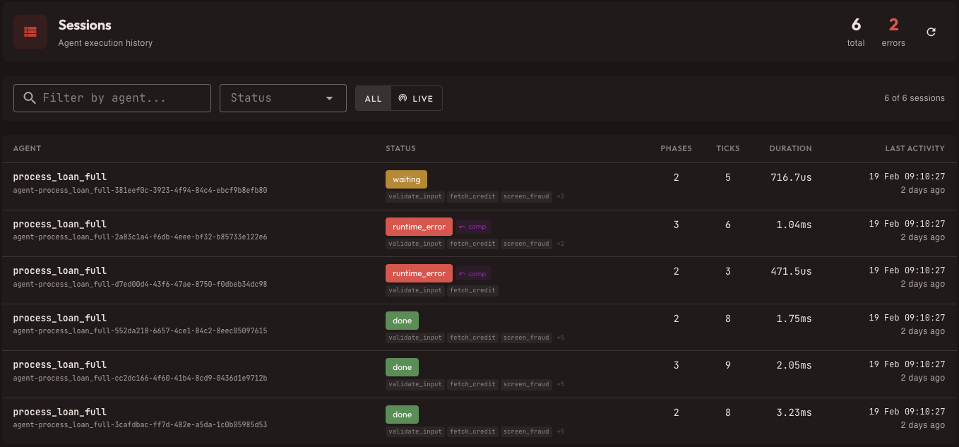Click the dropdown chevron on the Status selector
This screenshot has width=959, height=447.
point(329,98)
